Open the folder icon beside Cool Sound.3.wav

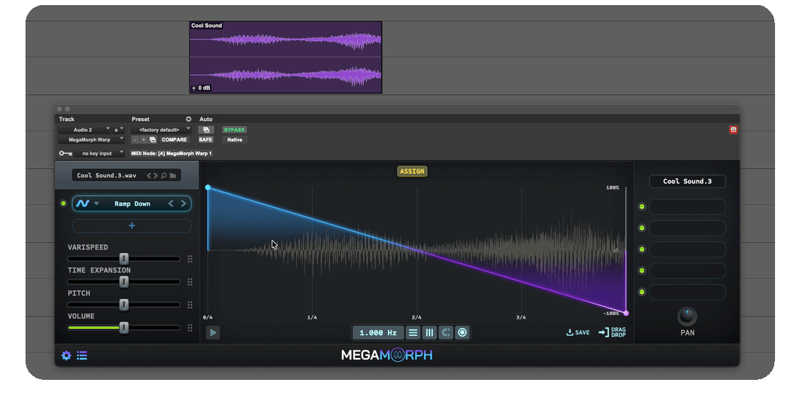(173, 176)
